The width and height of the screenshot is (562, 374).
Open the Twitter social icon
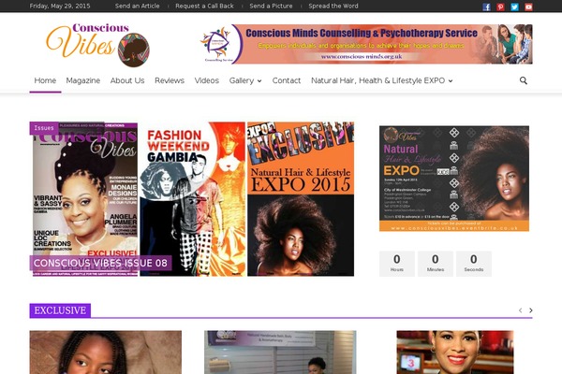click(514, 7)
